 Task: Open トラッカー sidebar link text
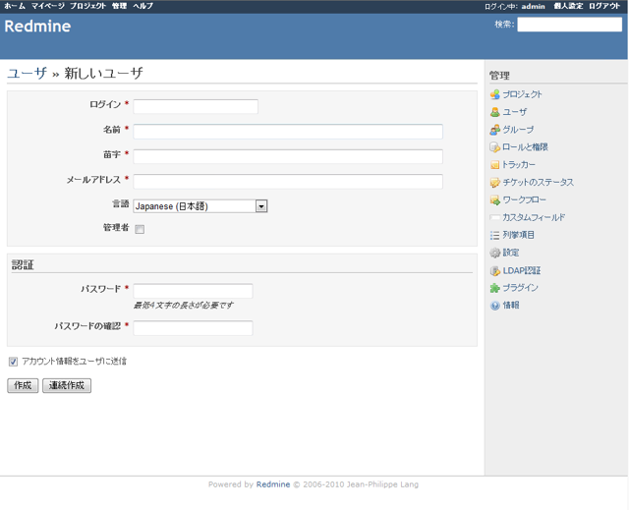[519, 165]
